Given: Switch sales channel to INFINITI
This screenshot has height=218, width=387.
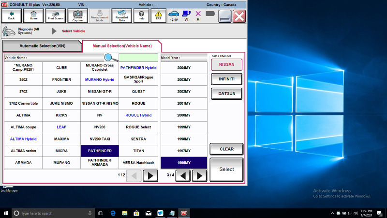Looking at the screenshot, I should 226,79.
